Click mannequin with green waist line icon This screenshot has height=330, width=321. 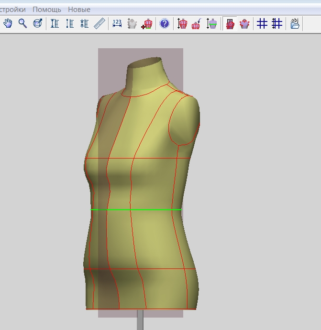pyautogui.click(x=212, y=23)
